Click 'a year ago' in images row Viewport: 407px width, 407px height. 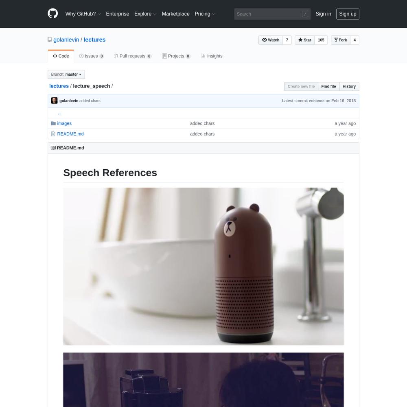[x=345, y=123]
